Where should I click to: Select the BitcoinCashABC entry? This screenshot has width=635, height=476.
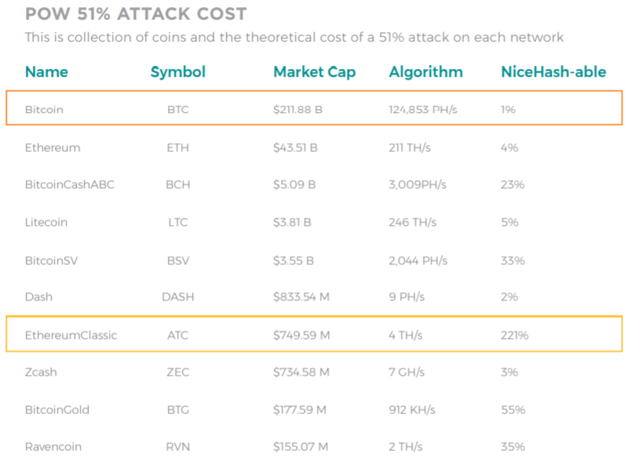click(x=70, y=184)
